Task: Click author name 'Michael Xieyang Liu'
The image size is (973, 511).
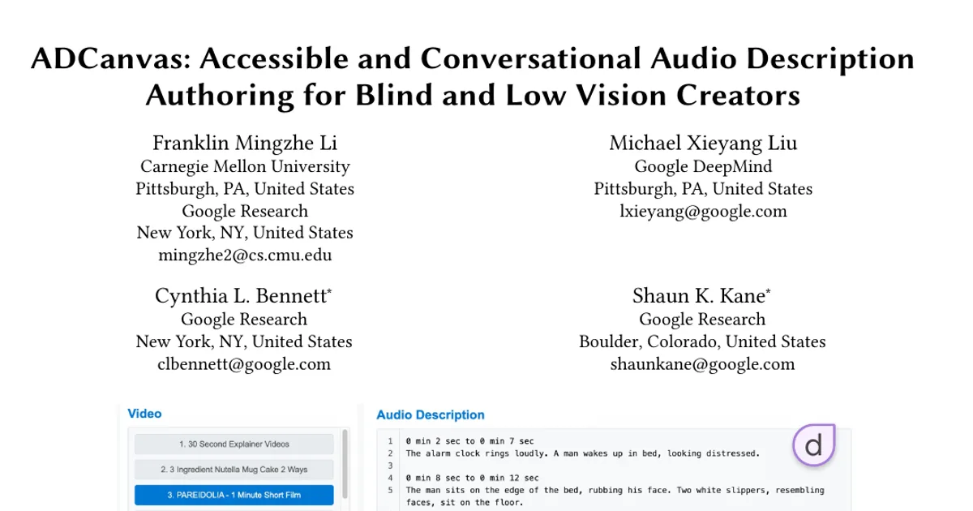Action: 703,144
